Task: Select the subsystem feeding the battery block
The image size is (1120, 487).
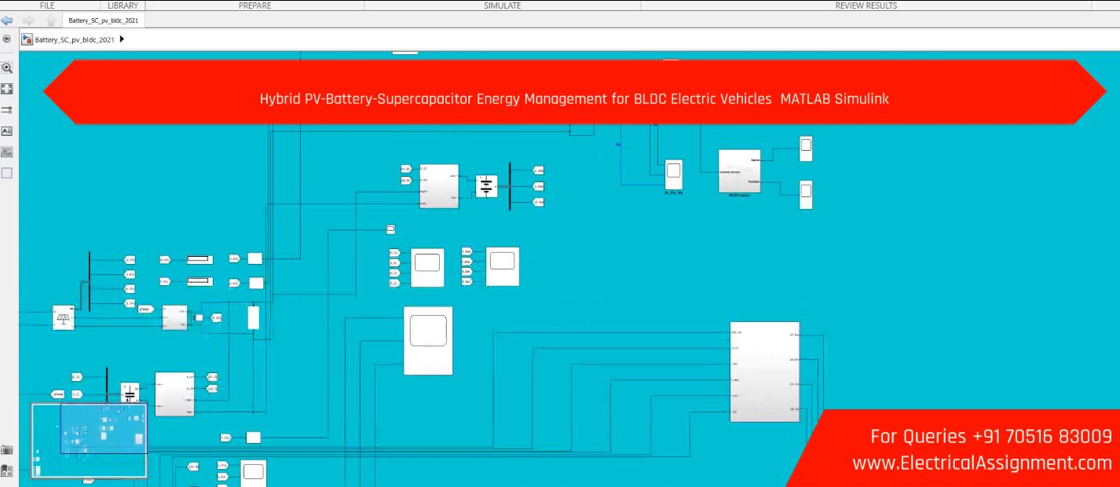Action: click(x=438, y=186)
